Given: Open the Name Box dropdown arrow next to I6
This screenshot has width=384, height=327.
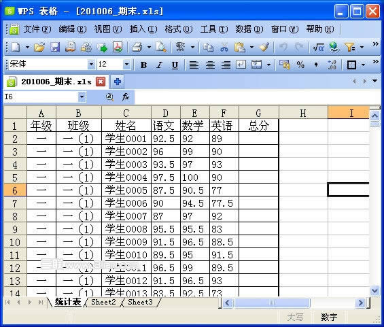Looking at the screenshot, I should tap(82, 97).
